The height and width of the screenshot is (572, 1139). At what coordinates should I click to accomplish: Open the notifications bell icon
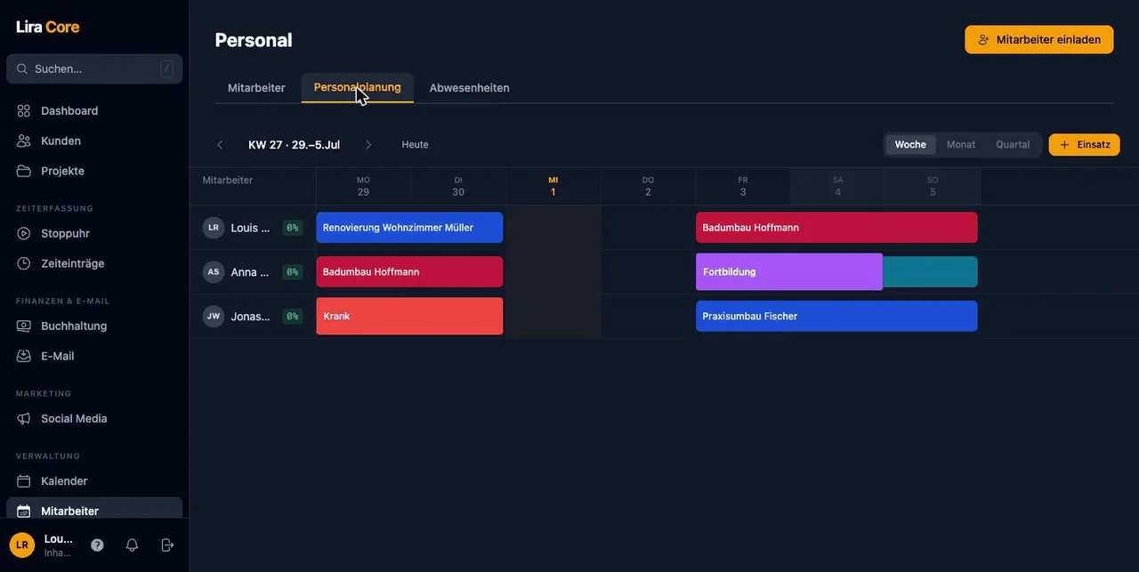132,545
